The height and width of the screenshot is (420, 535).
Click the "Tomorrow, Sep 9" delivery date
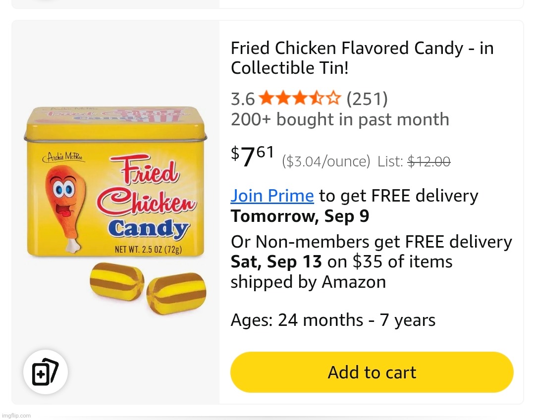[x=300, y=216]
